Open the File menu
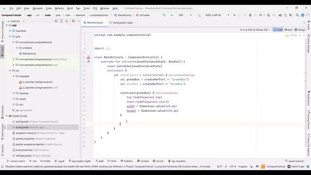Screen dimensions: 311x175 [11, 8]
